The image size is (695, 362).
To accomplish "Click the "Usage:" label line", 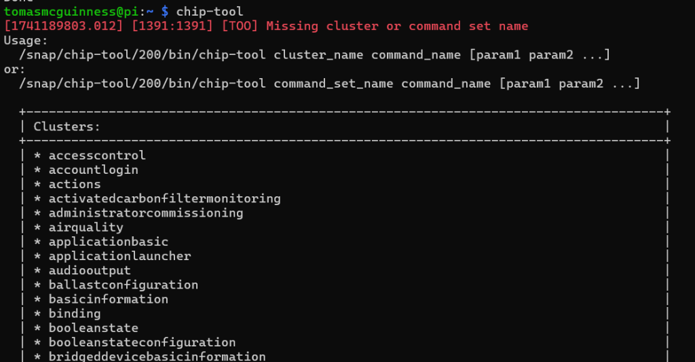I will 23,40.
